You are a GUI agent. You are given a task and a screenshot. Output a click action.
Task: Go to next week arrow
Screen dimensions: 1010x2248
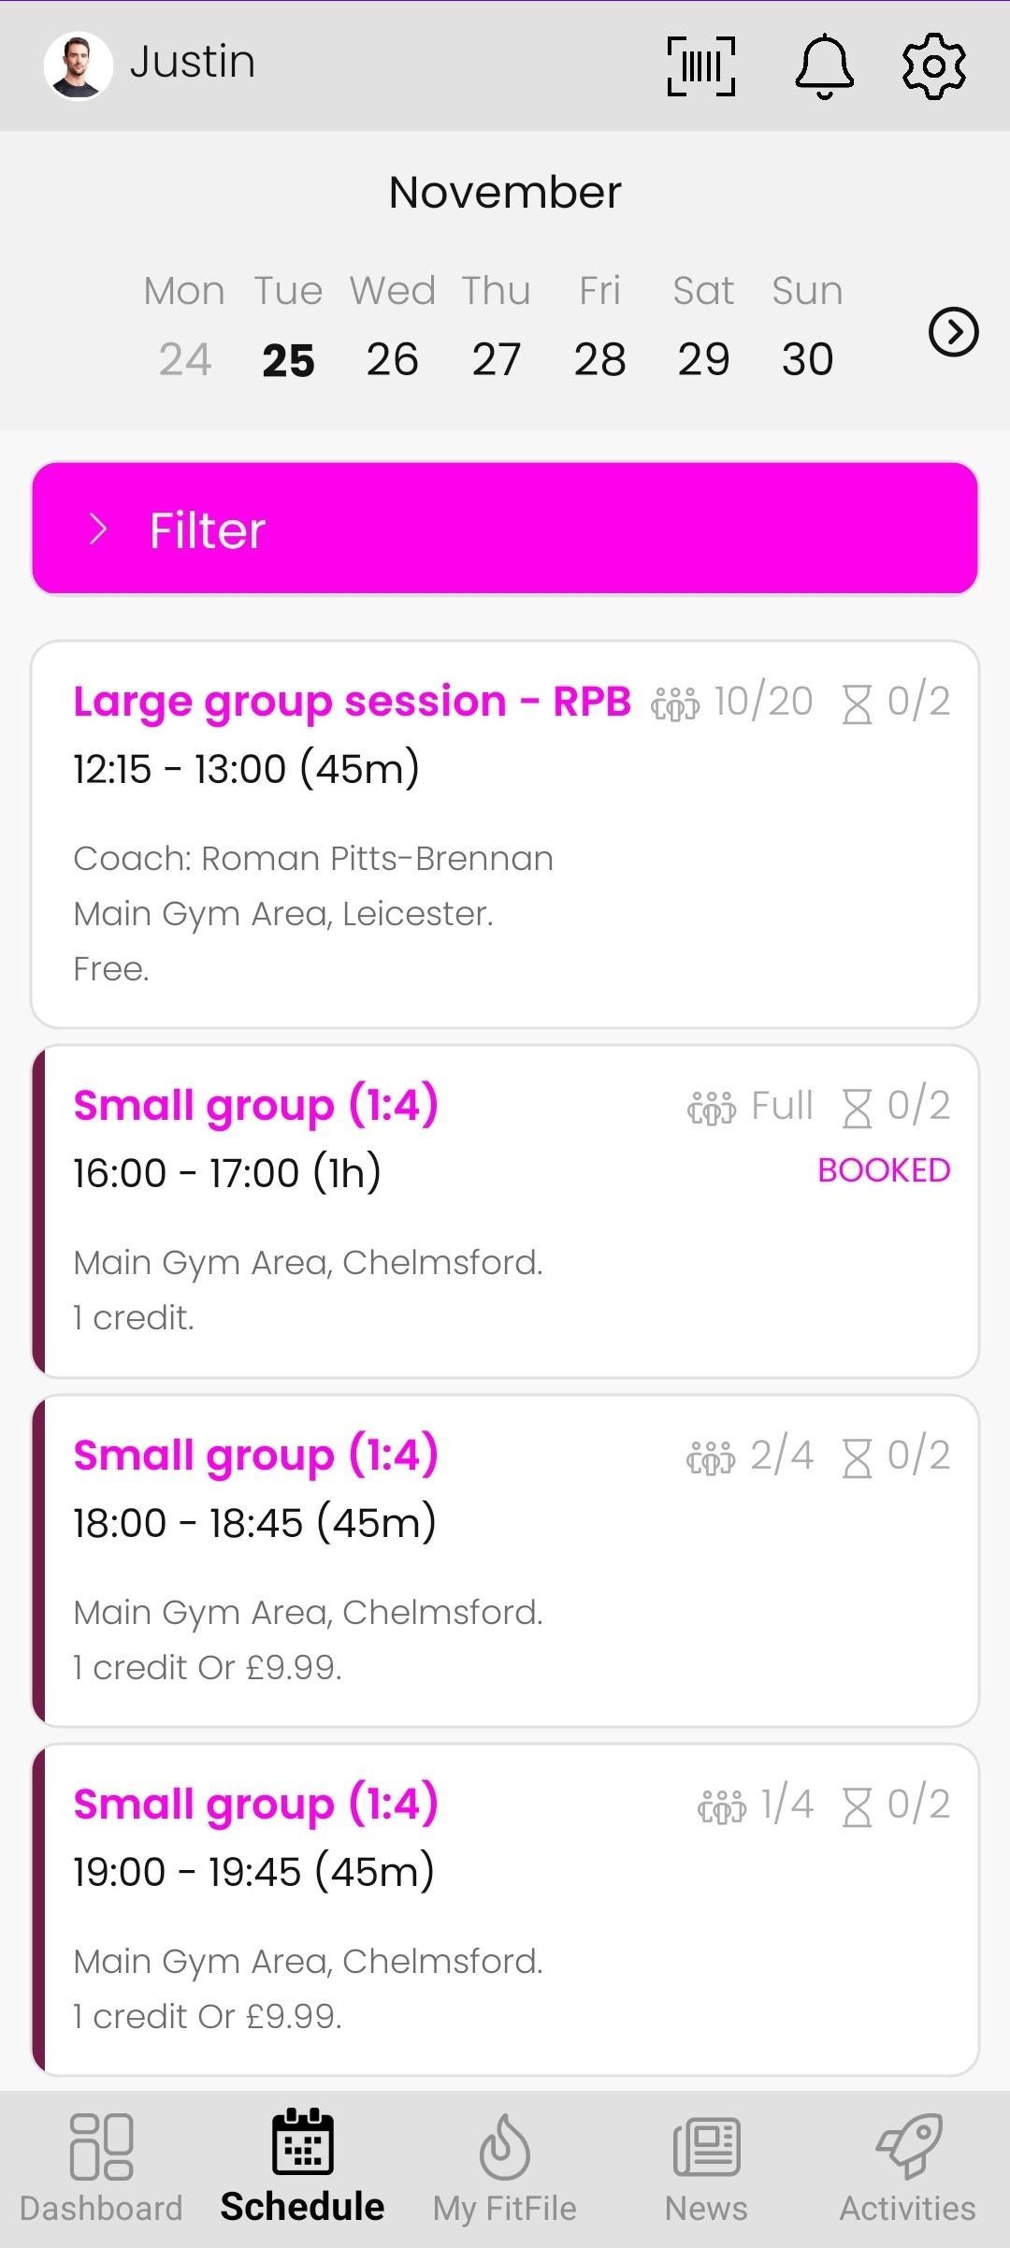(x=953, y=332)
